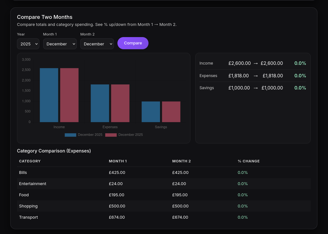The height and width of the screenshot is (234, 328).
Task: Click the blue Savings bar
Action: [151, 112]
